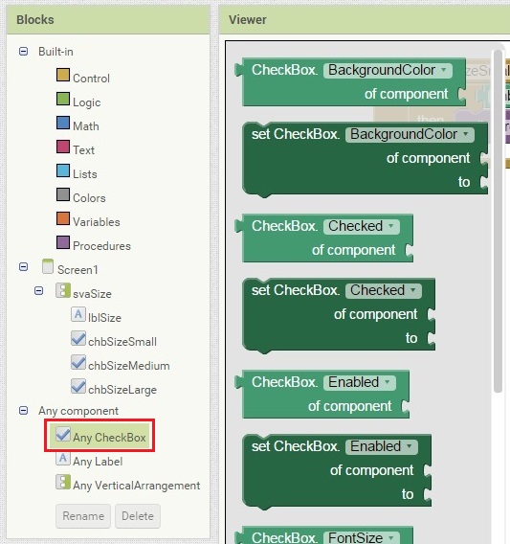Select the Procedures category icon
This screenshot has width=510, height=544.
coord(63,242)
